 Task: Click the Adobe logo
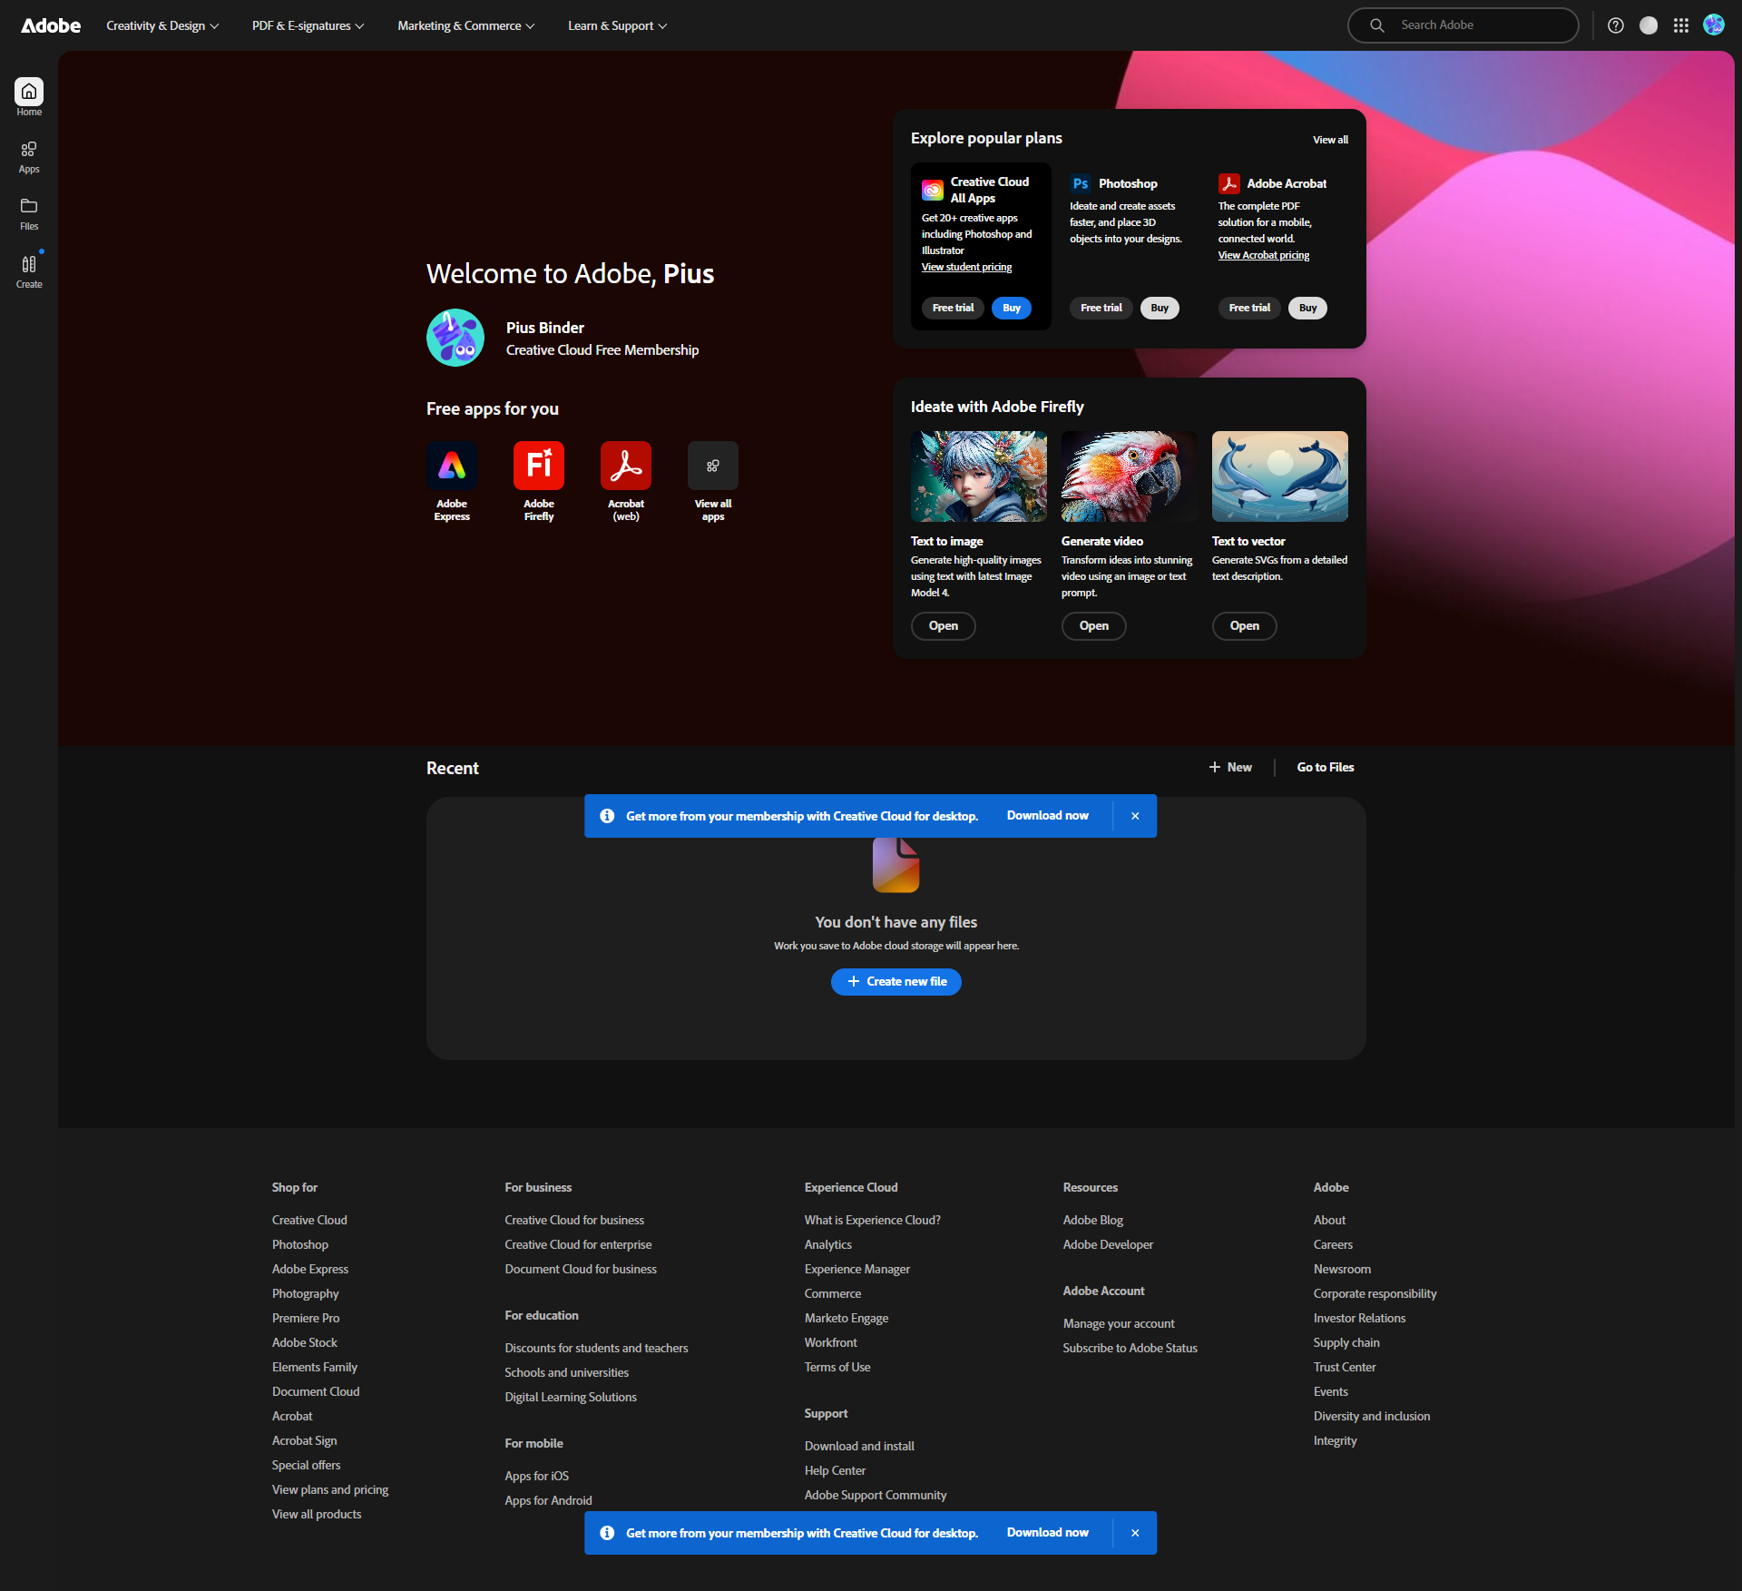coord(51,25)
